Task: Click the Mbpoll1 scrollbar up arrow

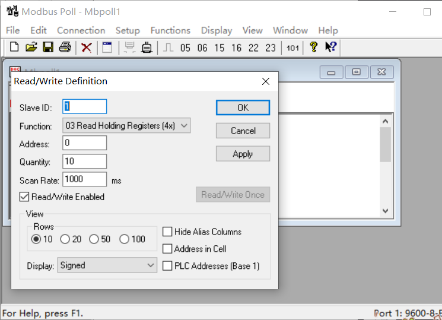Action: click(x=385, y=122)
